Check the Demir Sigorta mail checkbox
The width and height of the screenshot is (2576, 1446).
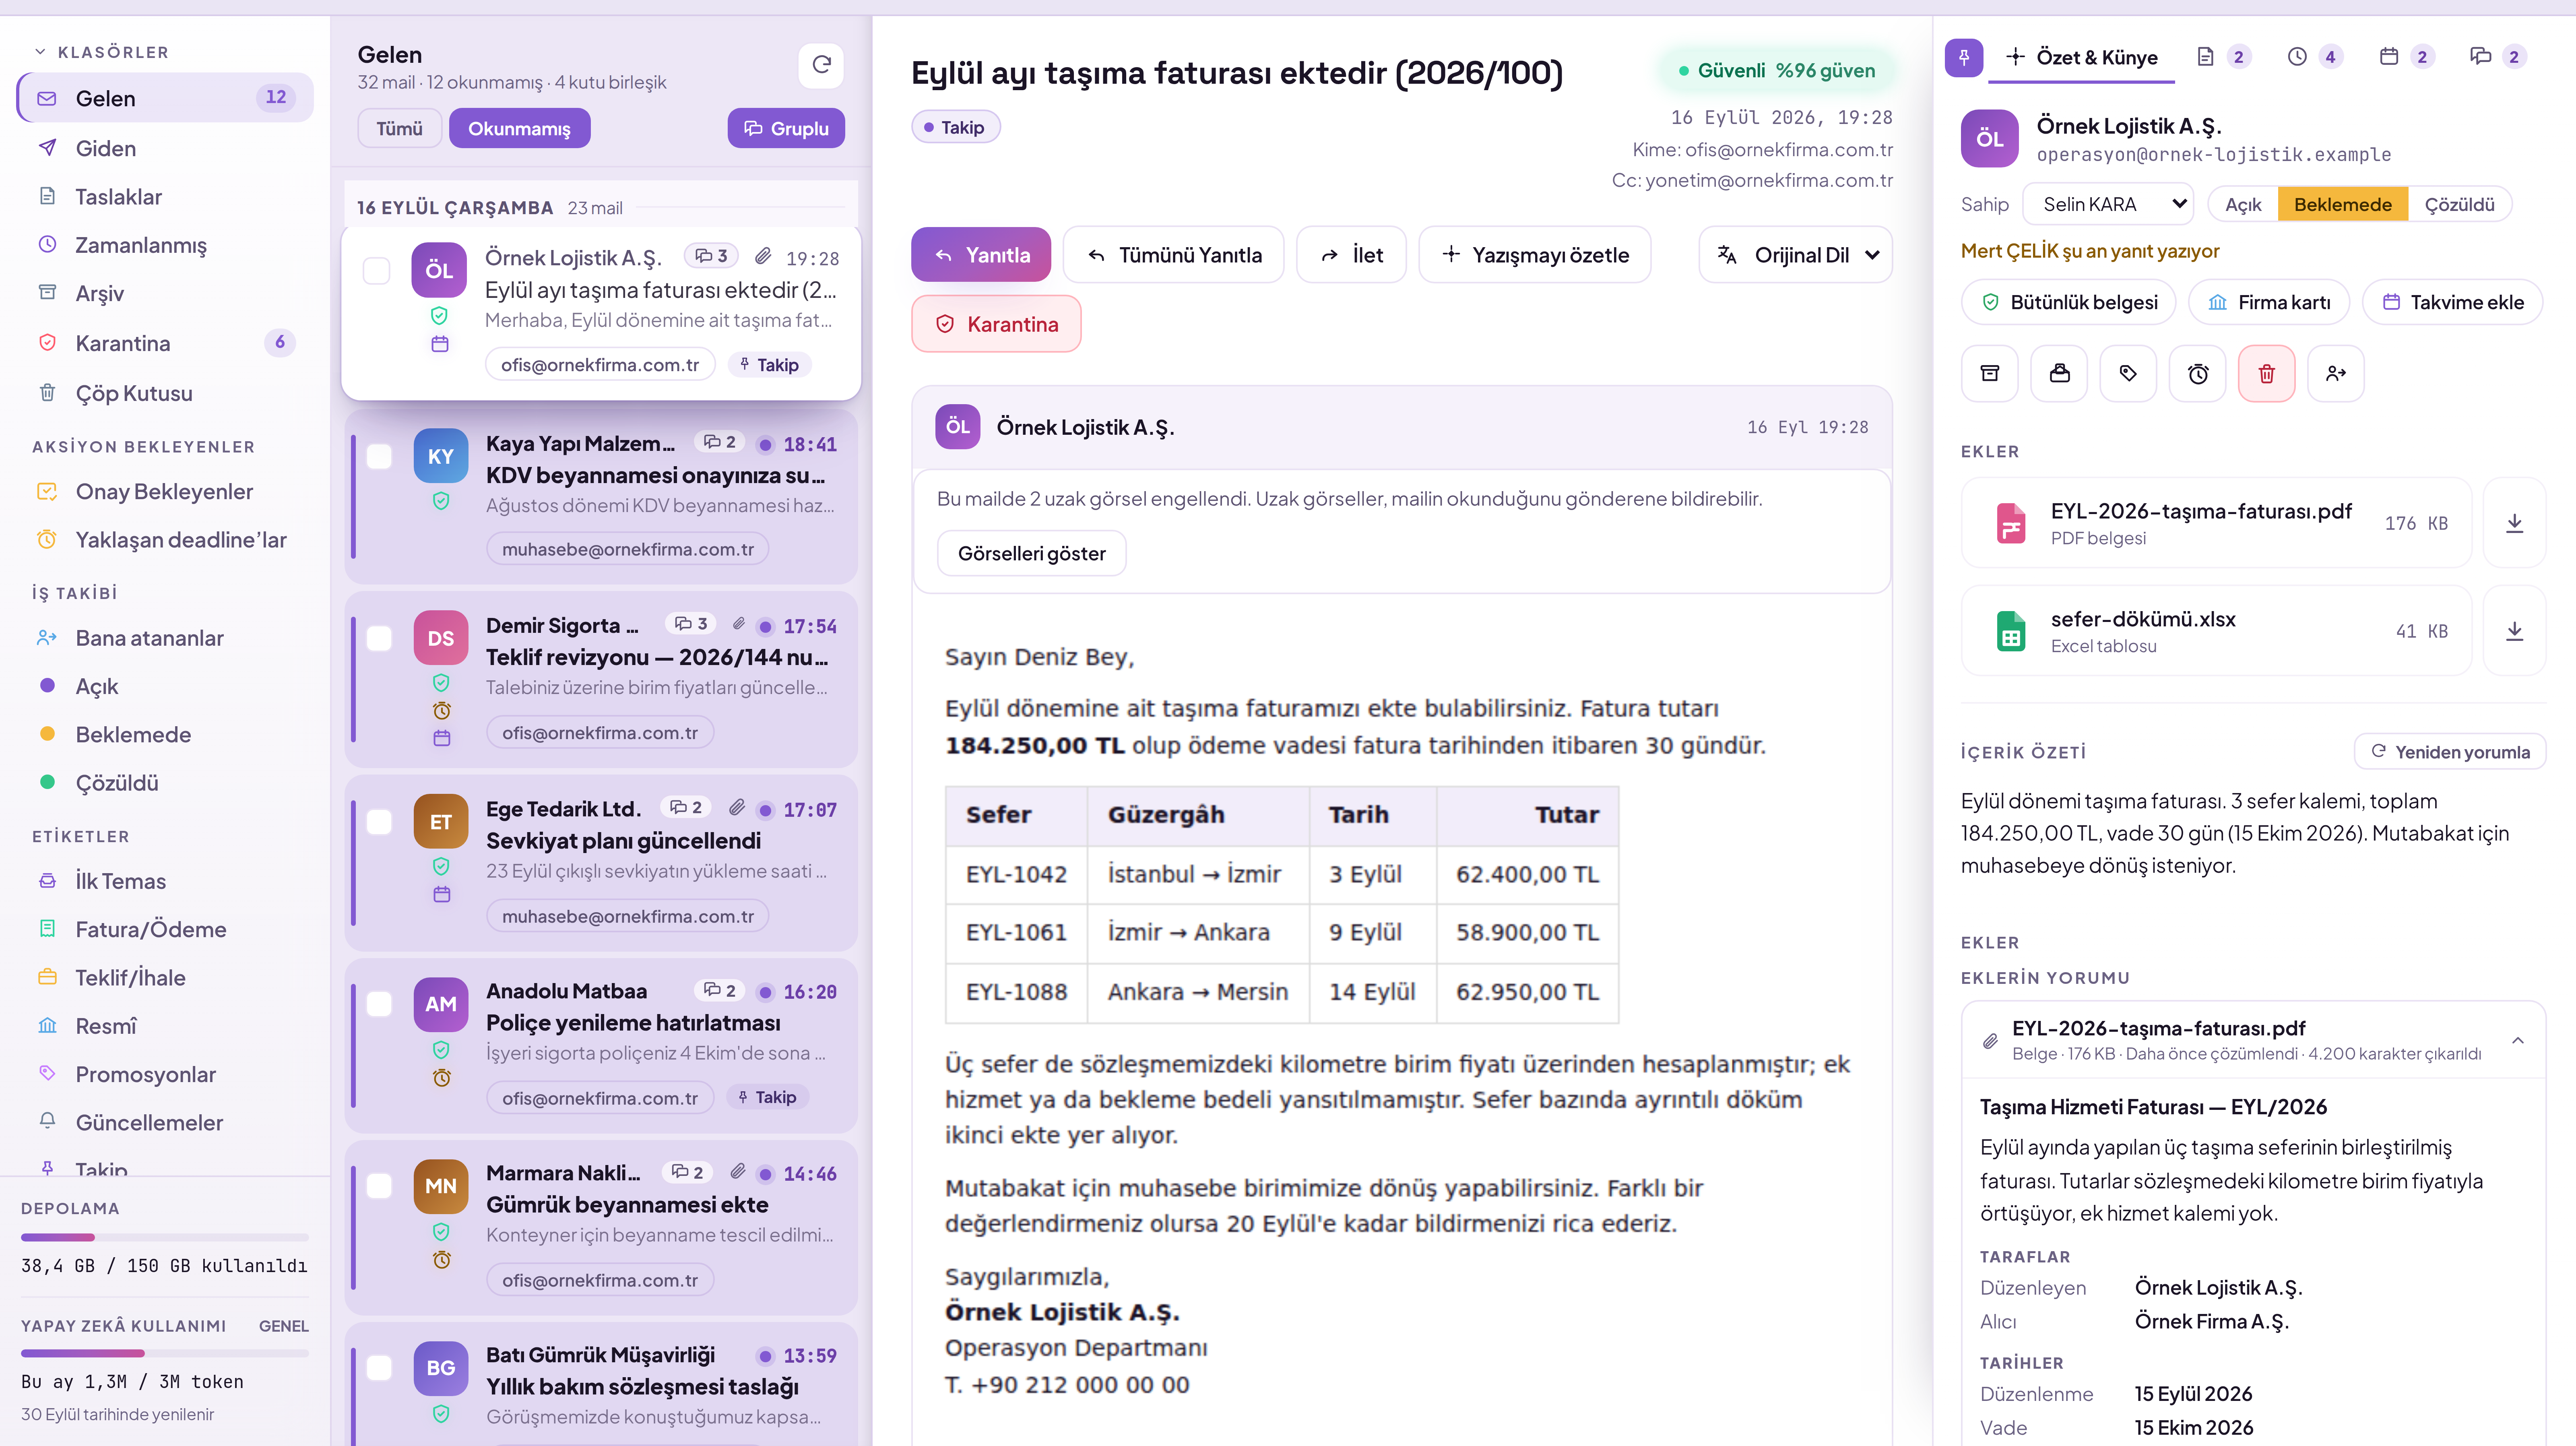click(379, 639)
